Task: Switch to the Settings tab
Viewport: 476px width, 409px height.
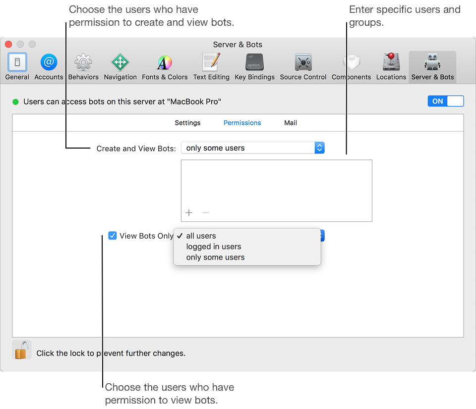Action: click(x=187, y=123)
